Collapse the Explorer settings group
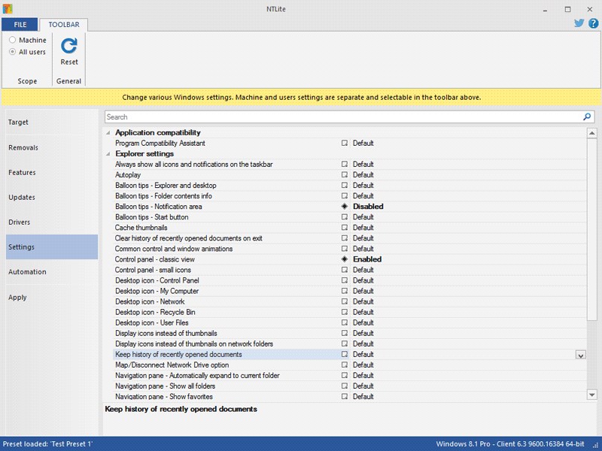 point(108,154)
